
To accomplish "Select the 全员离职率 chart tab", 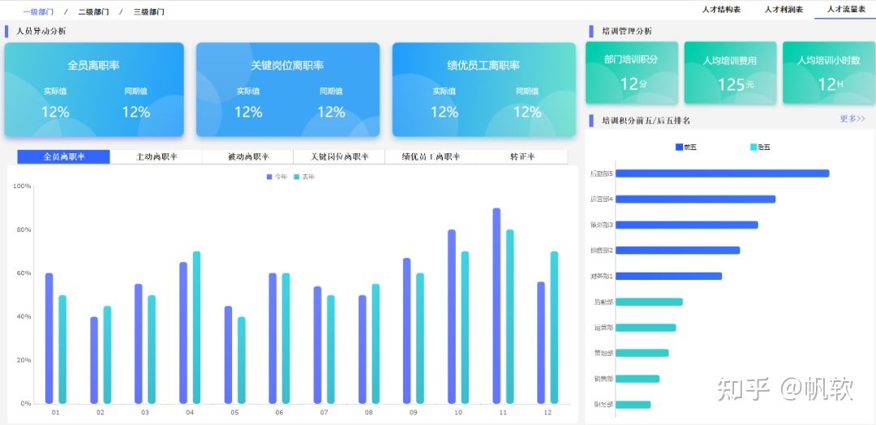I will [x=64, y=157].
